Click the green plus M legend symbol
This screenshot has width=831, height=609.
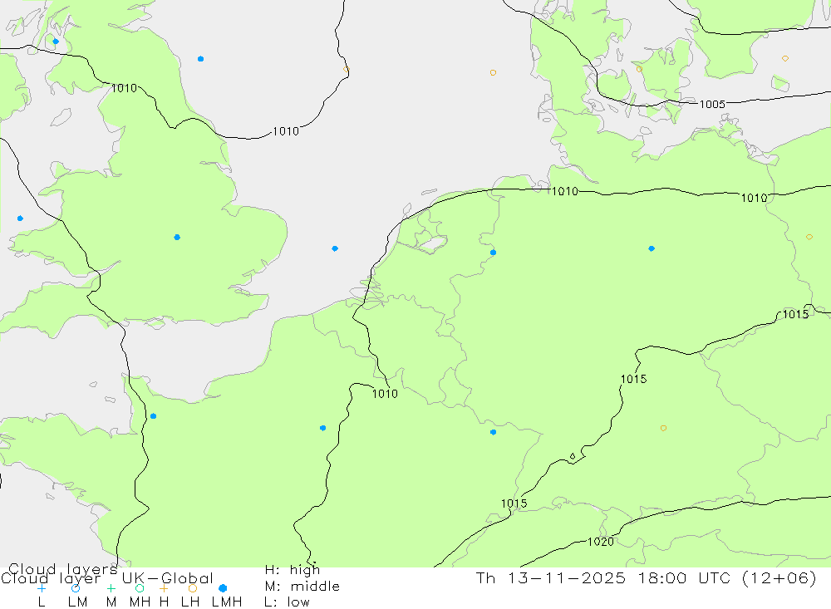coord(111,588)
